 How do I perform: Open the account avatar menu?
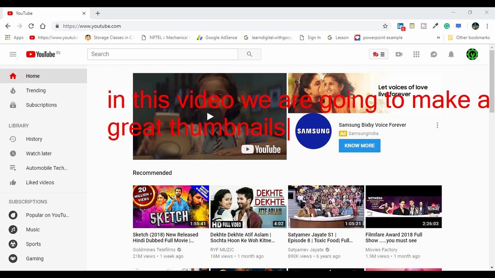(472, 54)
